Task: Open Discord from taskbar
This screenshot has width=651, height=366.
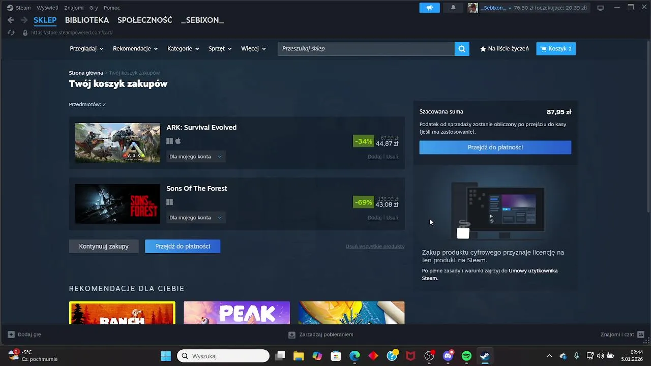Action: [x=448, y=356]
